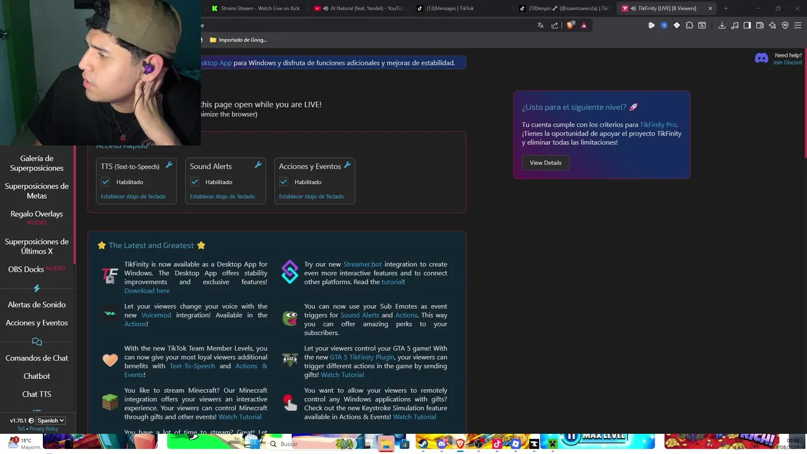Open Chat TTS in sidebar
The height and width of the screenshot is (454, 807).
coord(37,394)
